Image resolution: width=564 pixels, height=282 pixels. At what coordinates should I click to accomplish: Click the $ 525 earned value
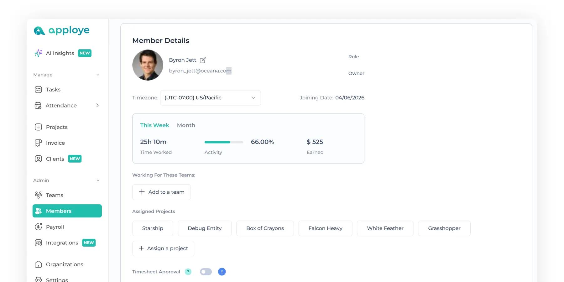tap(315, 142)
